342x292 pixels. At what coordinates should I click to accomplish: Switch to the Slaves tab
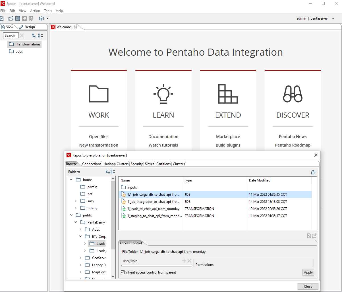point(150,164)
